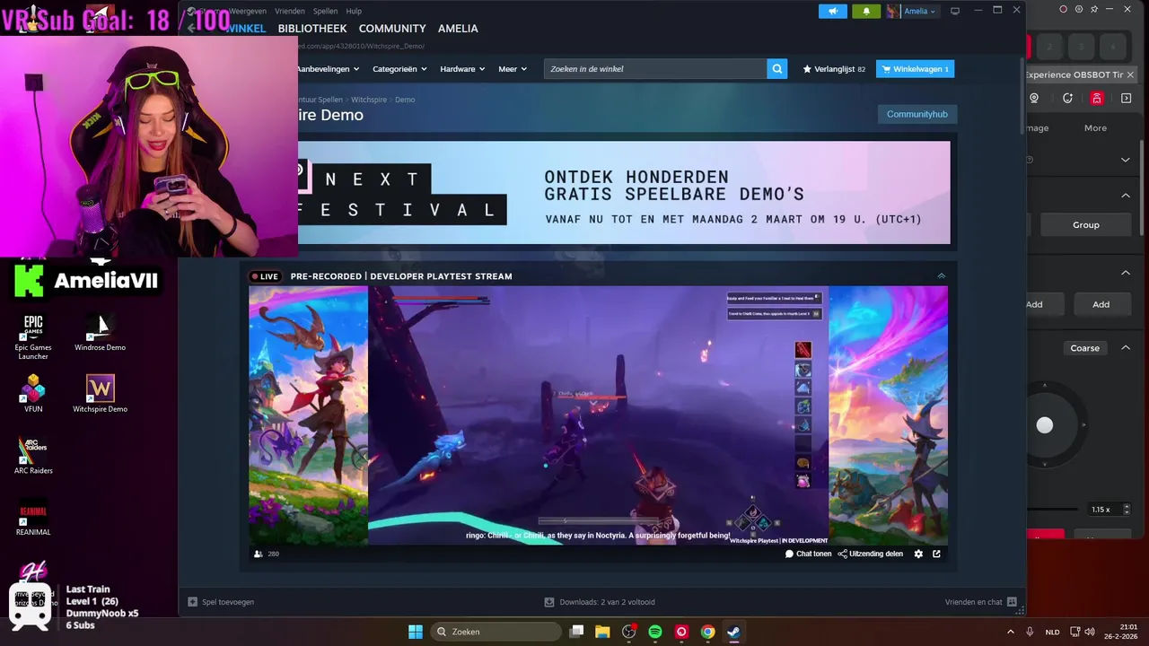
Task: Click the rightmost Add button in OBSBOT
Action: point(1101,304)
